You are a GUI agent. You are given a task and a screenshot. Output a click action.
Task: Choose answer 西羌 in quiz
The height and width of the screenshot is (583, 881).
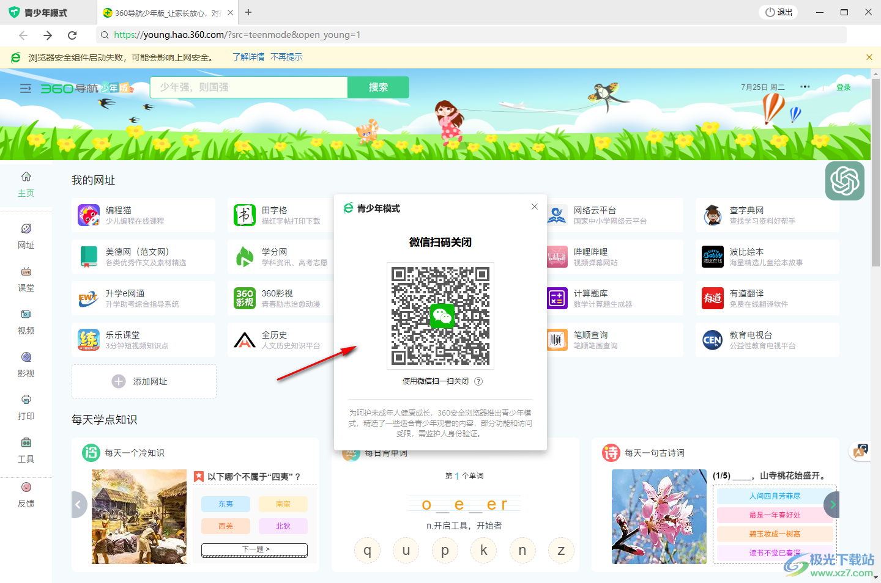(x=226, y=526)
